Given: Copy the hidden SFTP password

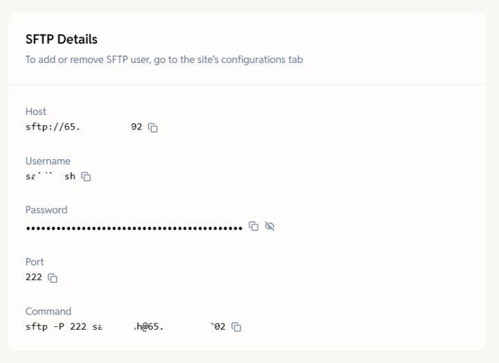Looking at the screenshot, I should (x=254, y=227).
